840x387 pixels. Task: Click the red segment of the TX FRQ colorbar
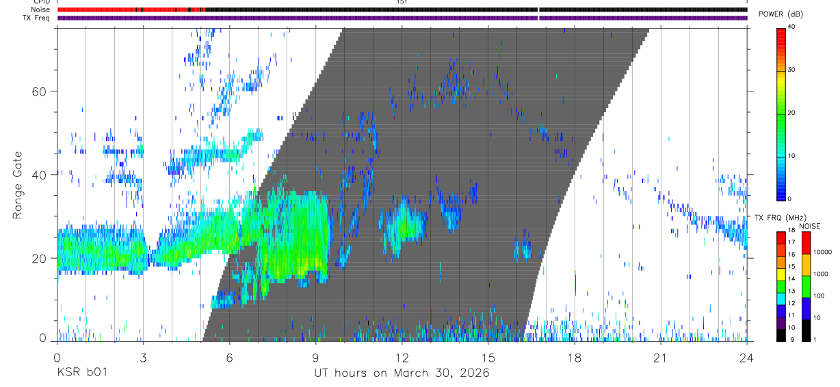pos(781,238)
